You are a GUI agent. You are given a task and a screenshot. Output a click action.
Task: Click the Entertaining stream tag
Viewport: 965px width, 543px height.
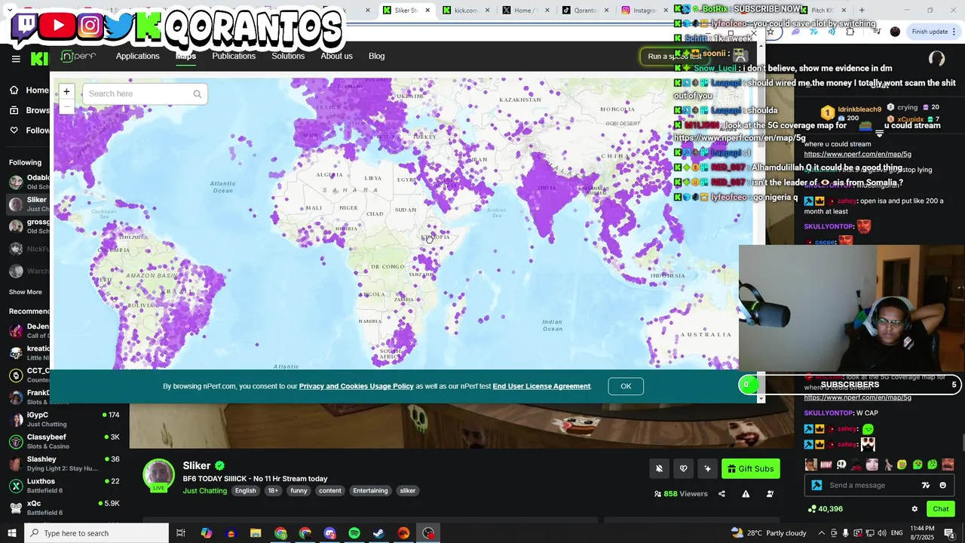coord(370,491)
